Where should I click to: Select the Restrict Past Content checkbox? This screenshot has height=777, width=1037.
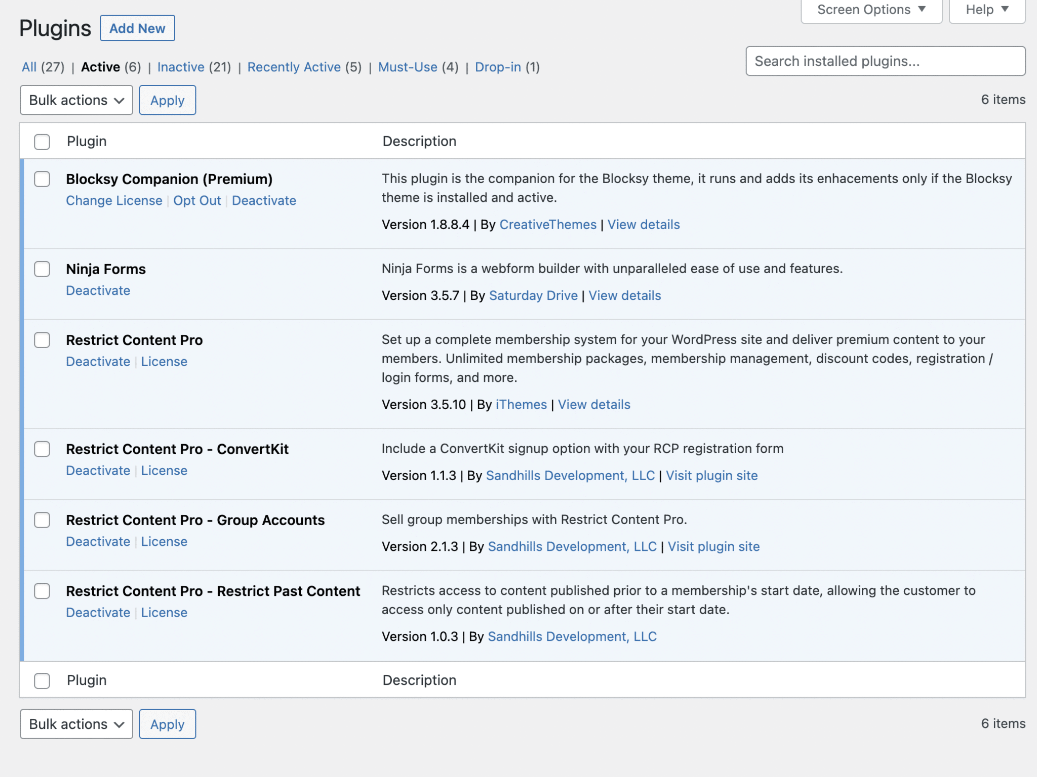42,591
